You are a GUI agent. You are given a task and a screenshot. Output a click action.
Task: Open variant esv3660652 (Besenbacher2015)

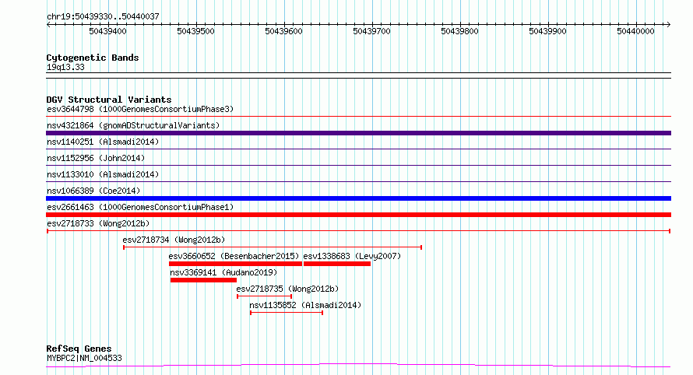[x=234, y=256]
